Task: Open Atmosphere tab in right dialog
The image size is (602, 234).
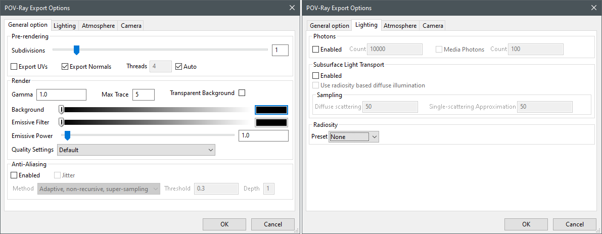Action: 400,26
